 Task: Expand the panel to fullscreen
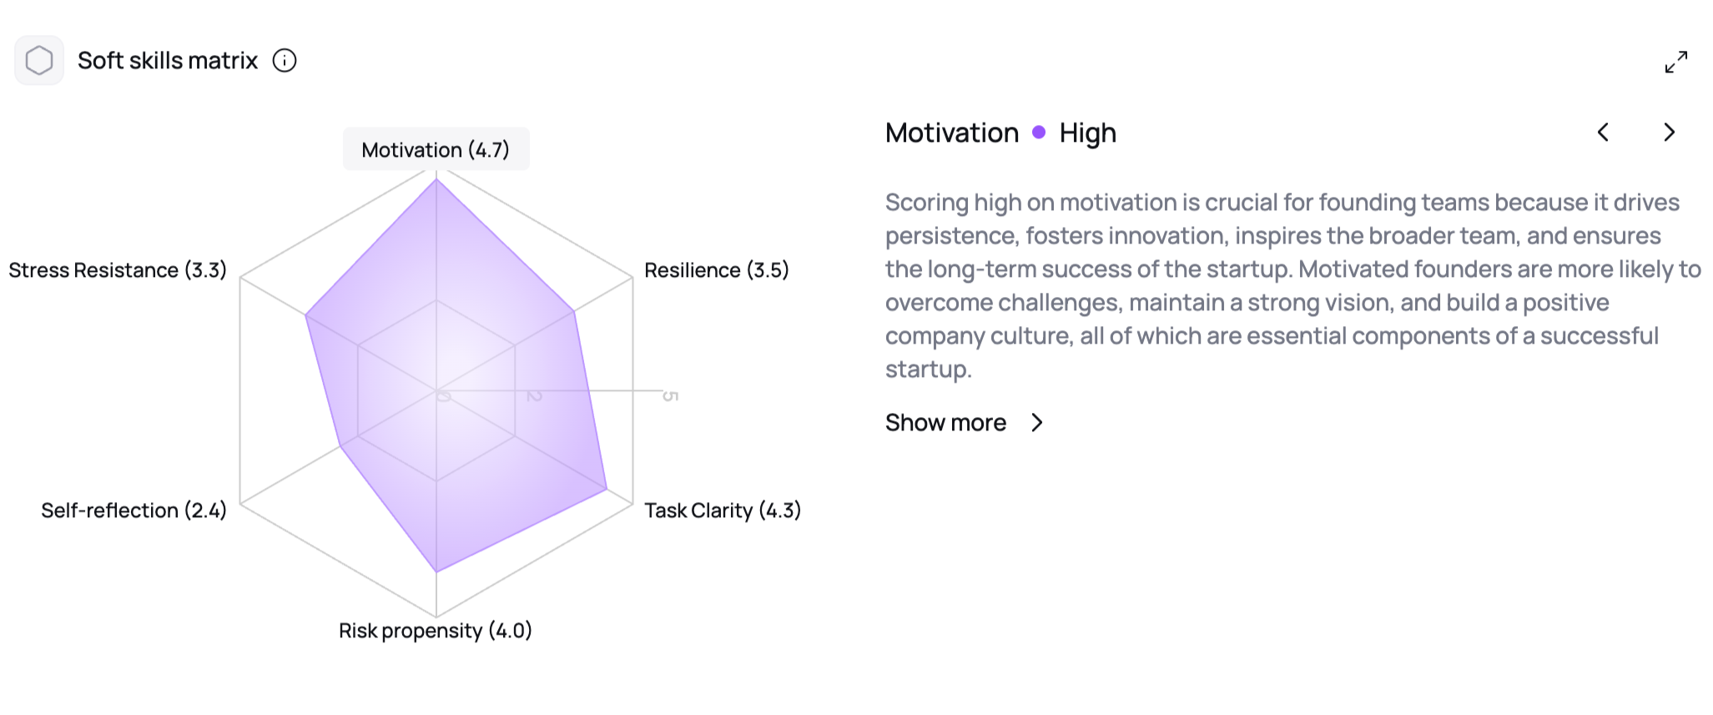point(1675,62)
